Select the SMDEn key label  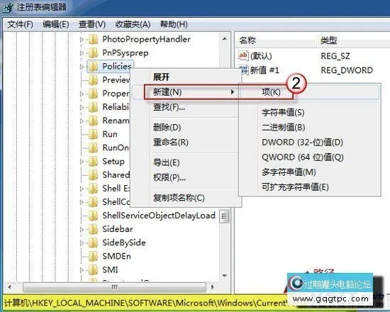pyautogui.click(x=117, y=256)
